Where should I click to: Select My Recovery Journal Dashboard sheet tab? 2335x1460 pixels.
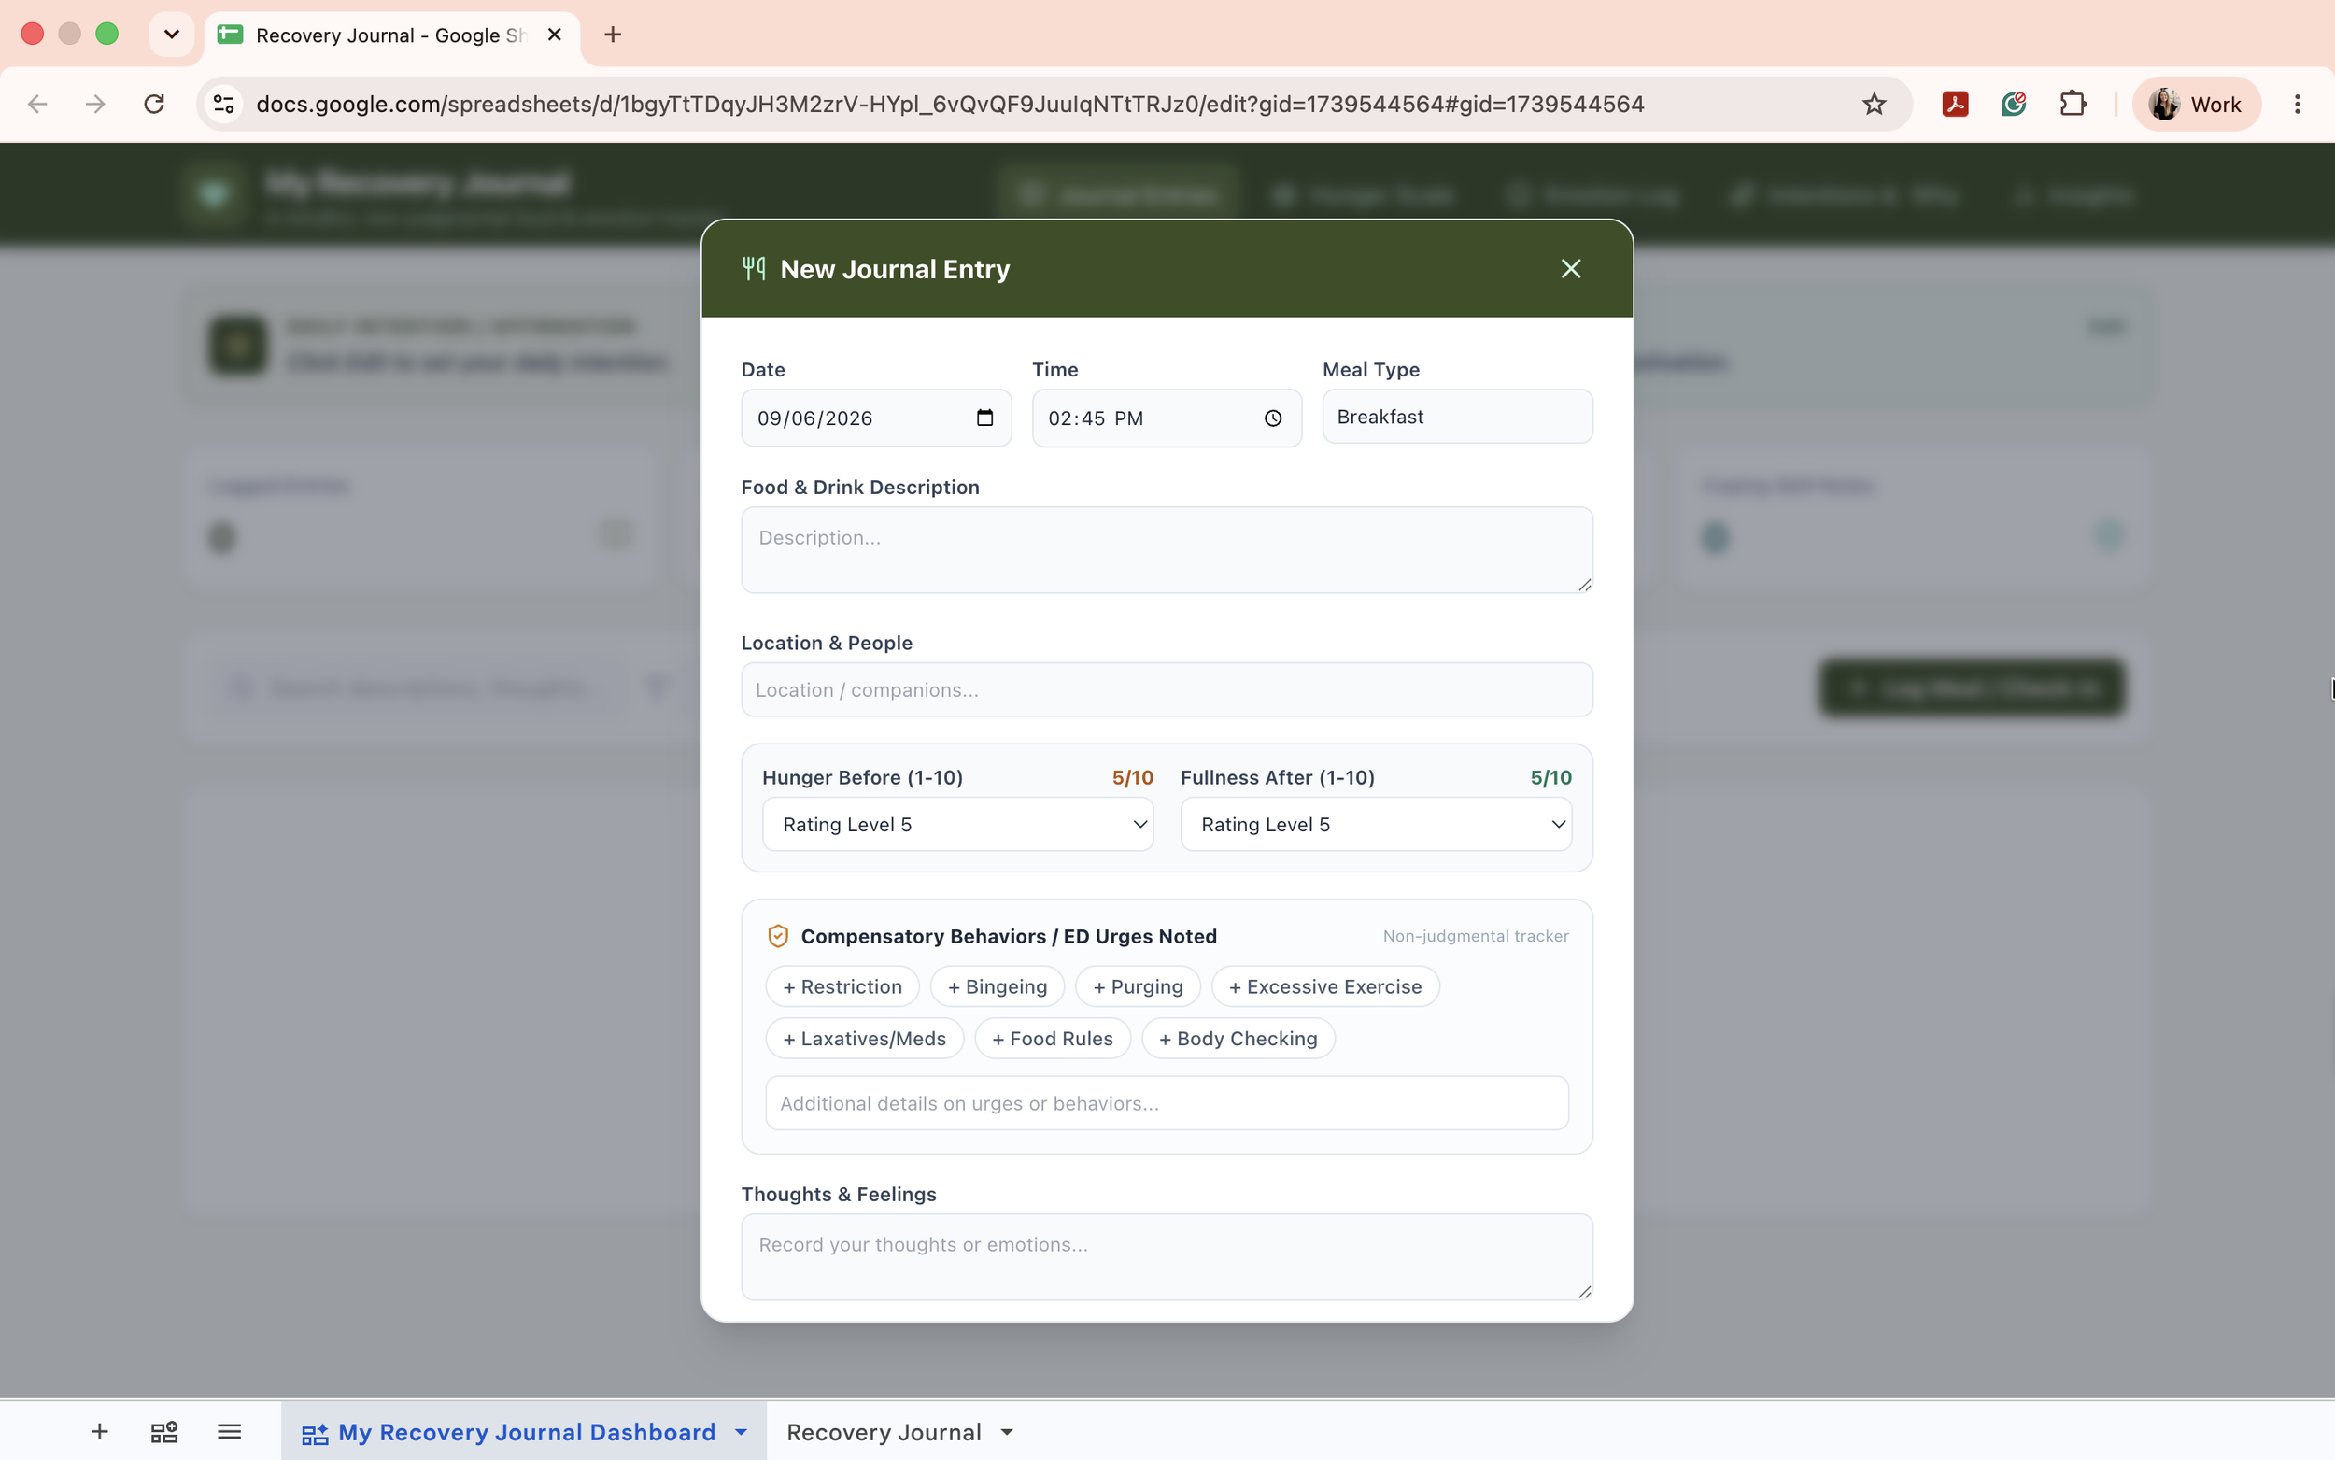[526, 1432]
